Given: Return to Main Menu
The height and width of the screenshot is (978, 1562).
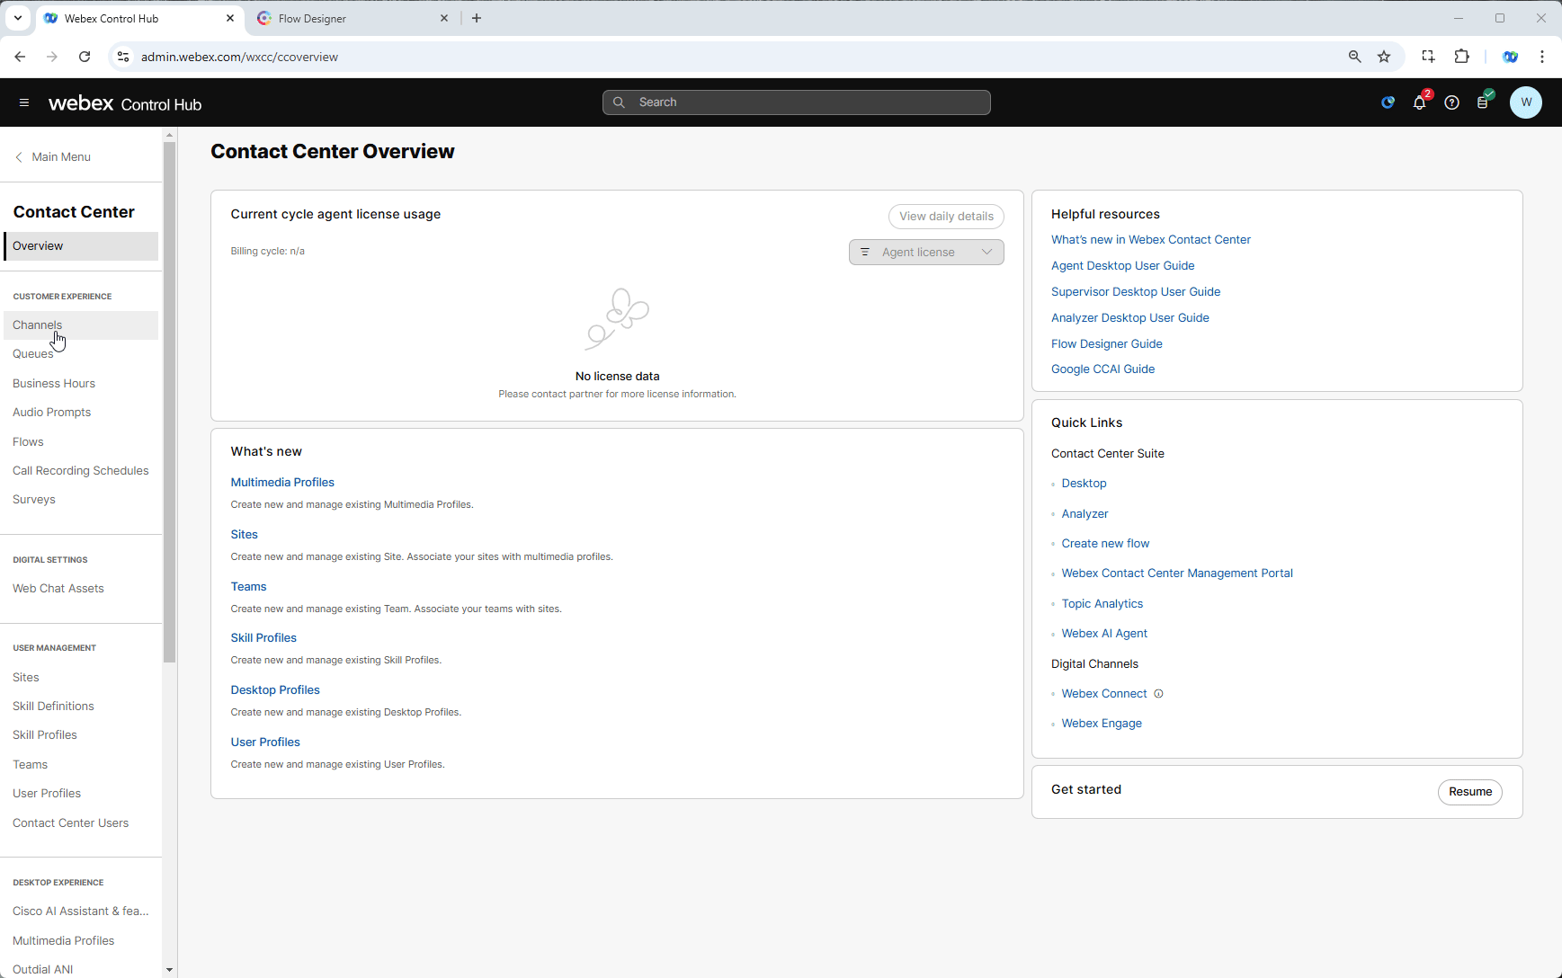Looking at the screenshot, I should [x=53, y=157].
